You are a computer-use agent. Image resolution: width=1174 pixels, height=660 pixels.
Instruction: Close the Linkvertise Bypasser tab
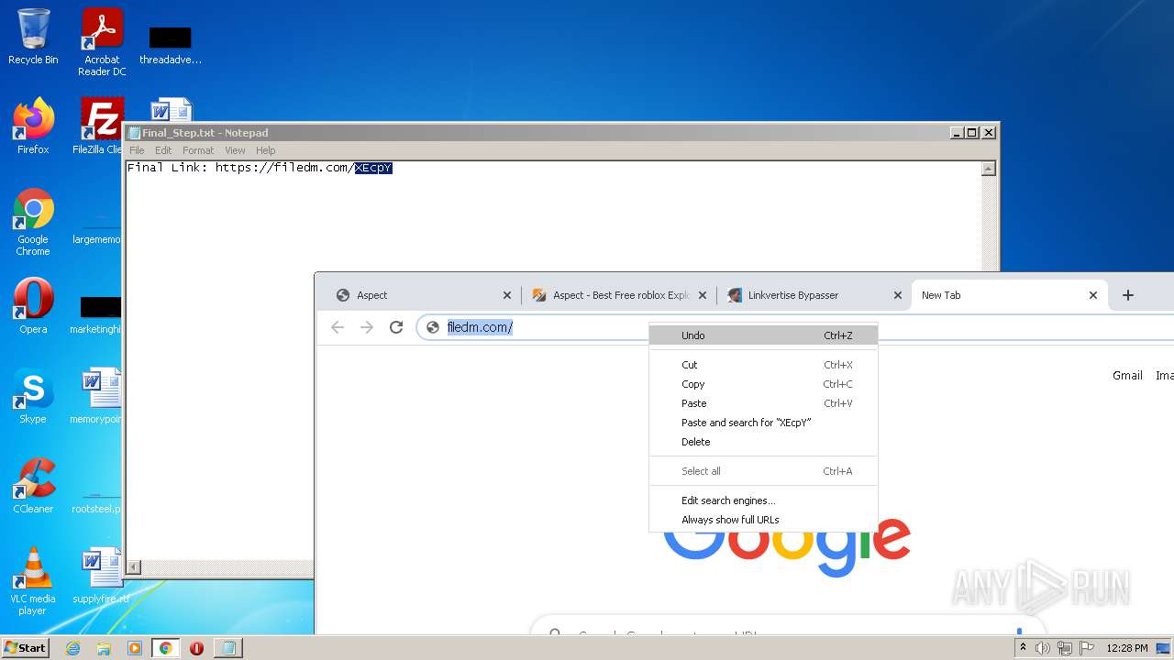898,295
